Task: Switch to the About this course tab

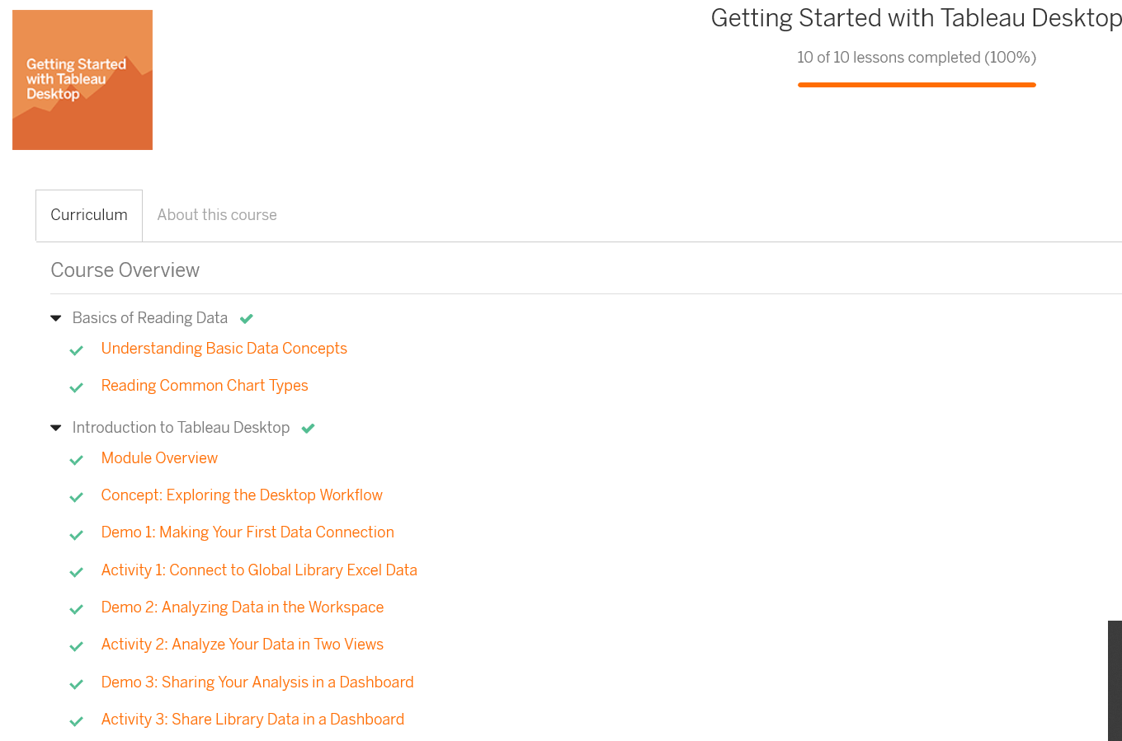Action: coord(216,214)
